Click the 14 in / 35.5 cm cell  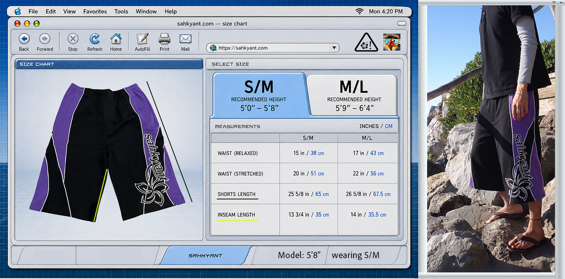(368, 215)
